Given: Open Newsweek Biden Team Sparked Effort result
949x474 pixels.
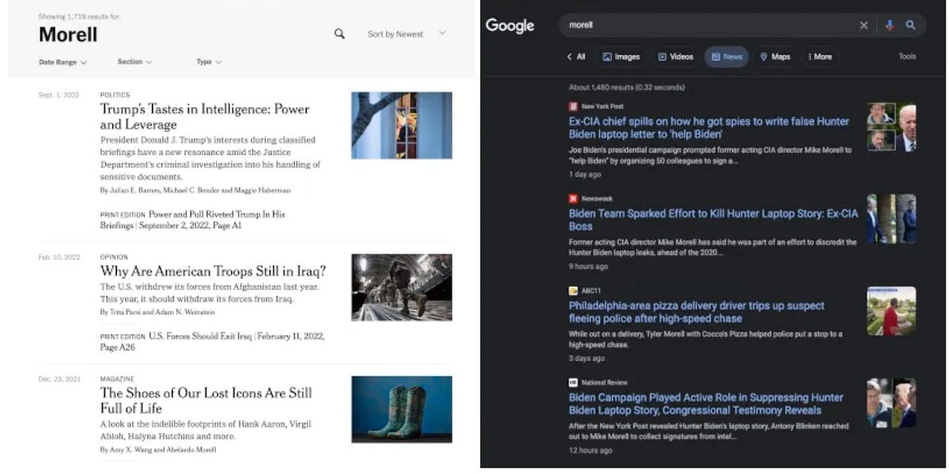Looking at the screenshot, I should [x=713, y=220].
